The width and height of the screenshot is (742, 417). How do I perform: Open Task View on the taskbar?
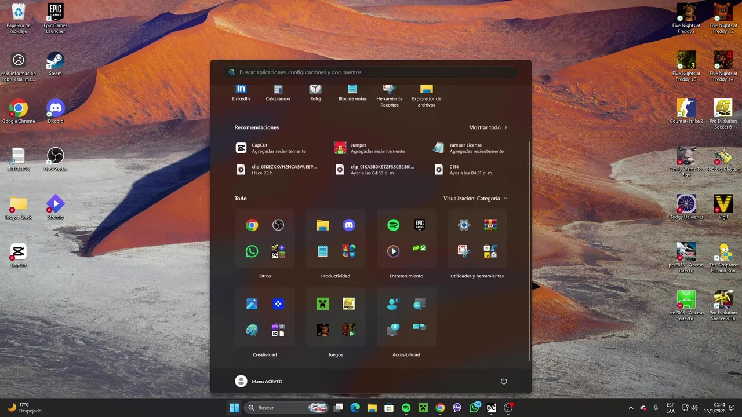coord(339,408)
